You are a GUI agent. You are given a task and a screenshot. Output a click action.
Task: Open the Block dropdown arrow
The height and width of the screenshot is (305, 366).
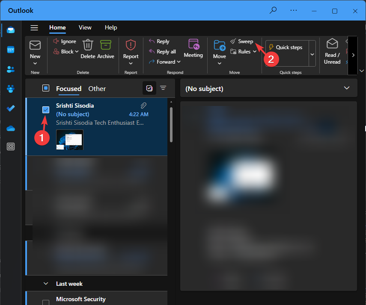coord(76,51)
